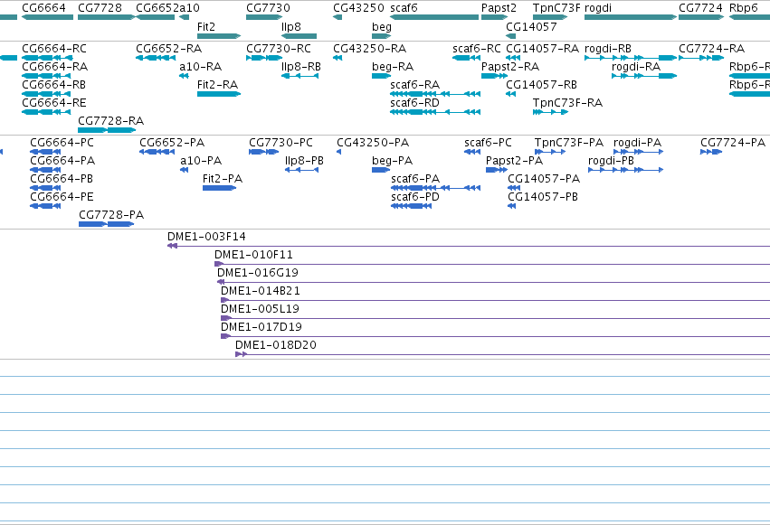Click protein rogdi-PB
The height and width of the screenshot is (525, 770).
click(x=625, y=170)
